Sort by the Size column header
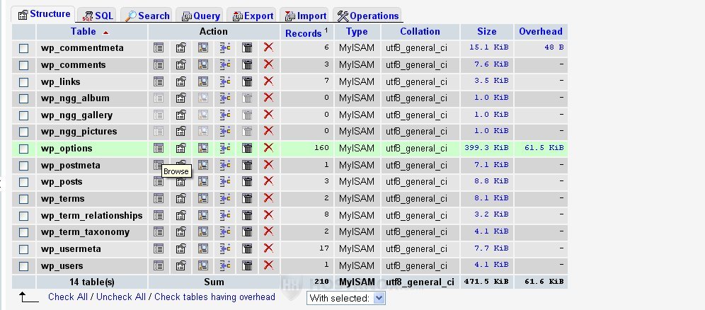Screen dimensions: 705x310 click(x=486, y=31)
